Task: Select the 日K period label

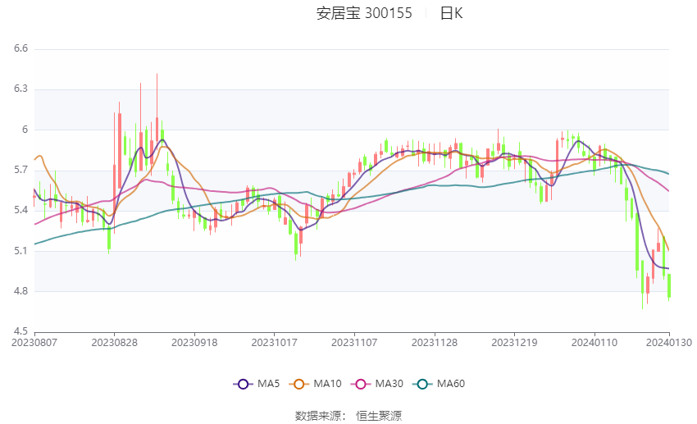Action: coord(451,13)
